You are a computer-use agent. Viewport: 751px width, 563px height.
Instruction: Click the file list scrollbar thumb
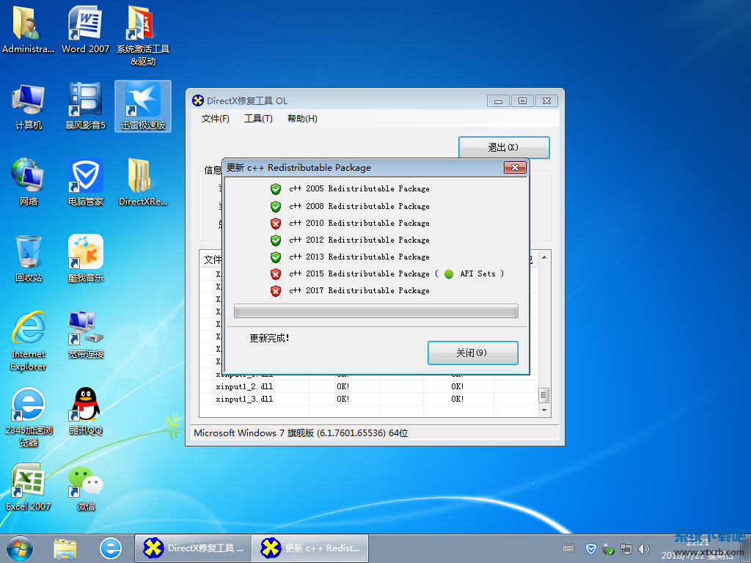[543, 395]
